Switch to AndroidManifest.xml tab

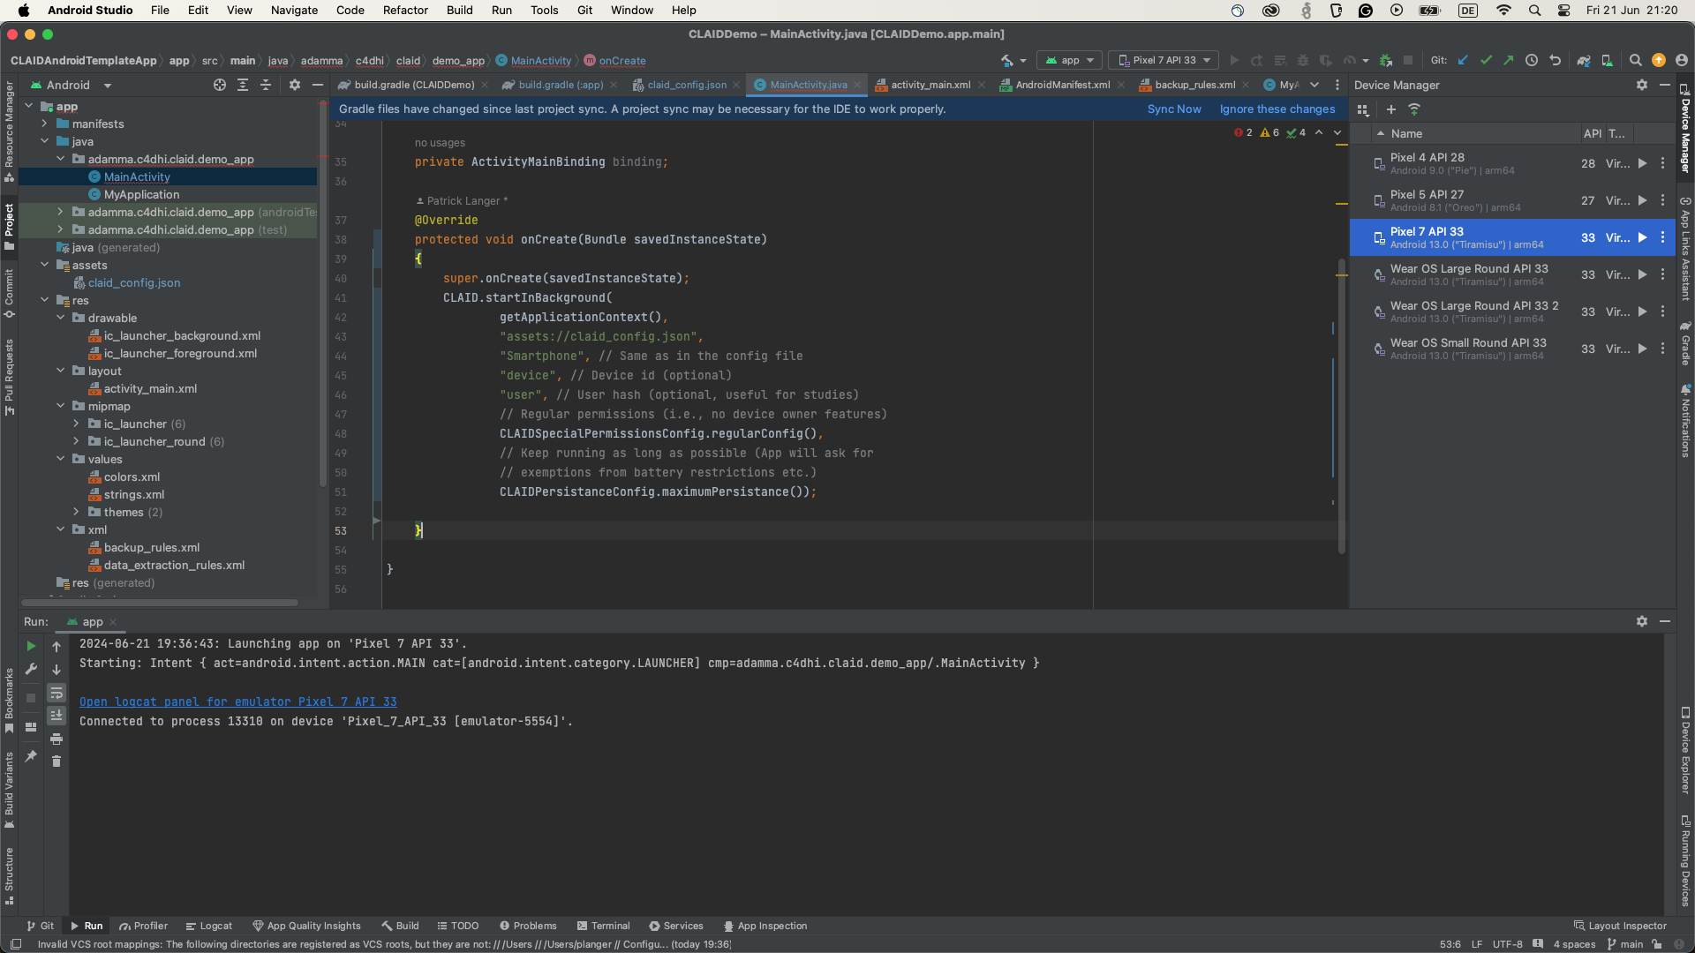point(1062,86)
